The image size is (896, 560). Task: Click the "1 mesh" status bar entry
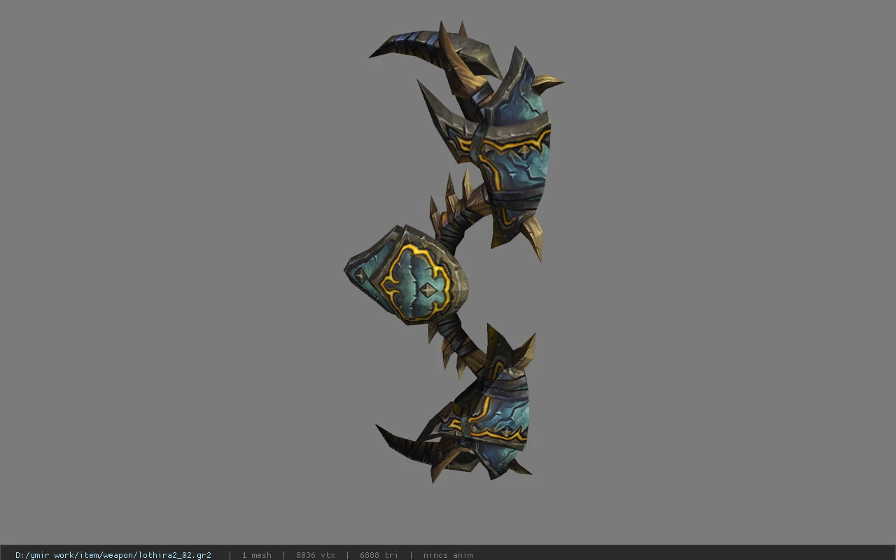[x=257, y=555]
